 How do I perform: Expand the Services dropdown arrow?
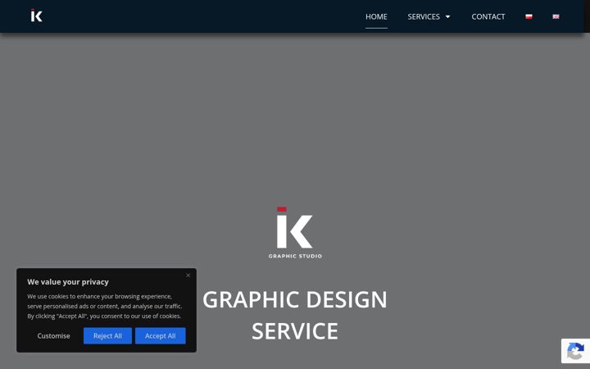pos(447,16)
